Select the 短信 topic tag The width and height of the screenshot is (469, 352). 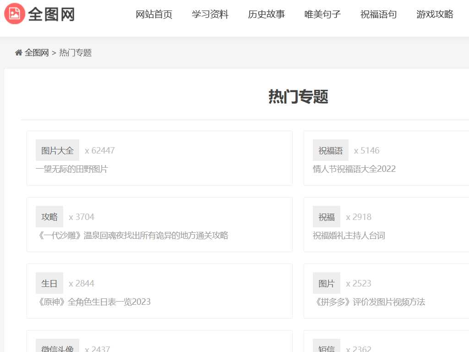326,347
